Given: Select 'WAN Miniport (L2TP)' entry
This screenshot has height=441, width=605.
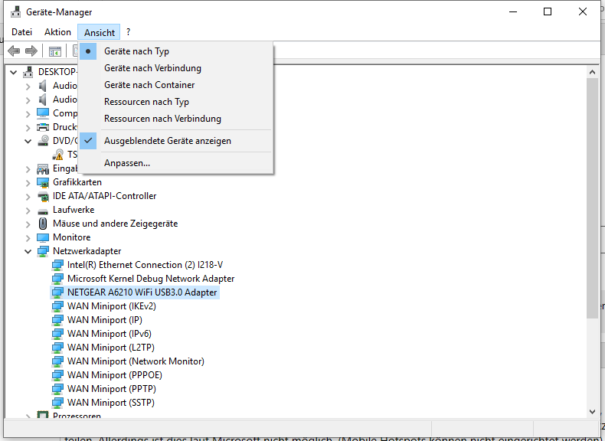Looking at the screenshot, I should pos(111,348).
